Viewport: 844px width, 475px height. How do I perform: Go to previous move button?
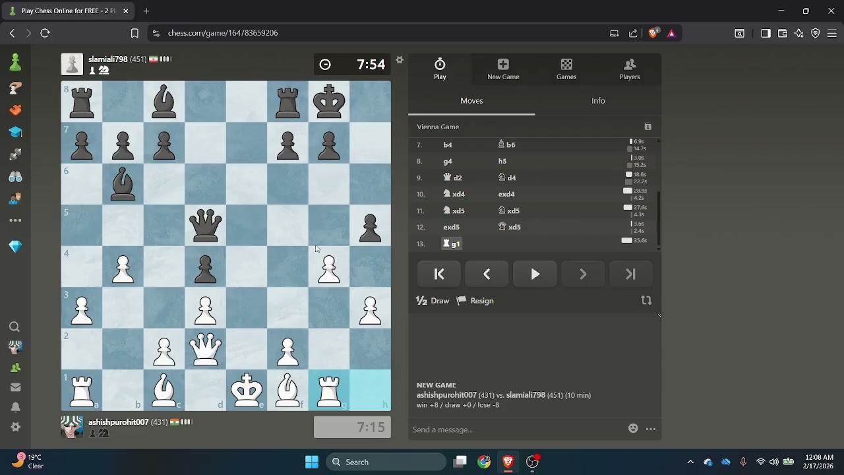487,274
